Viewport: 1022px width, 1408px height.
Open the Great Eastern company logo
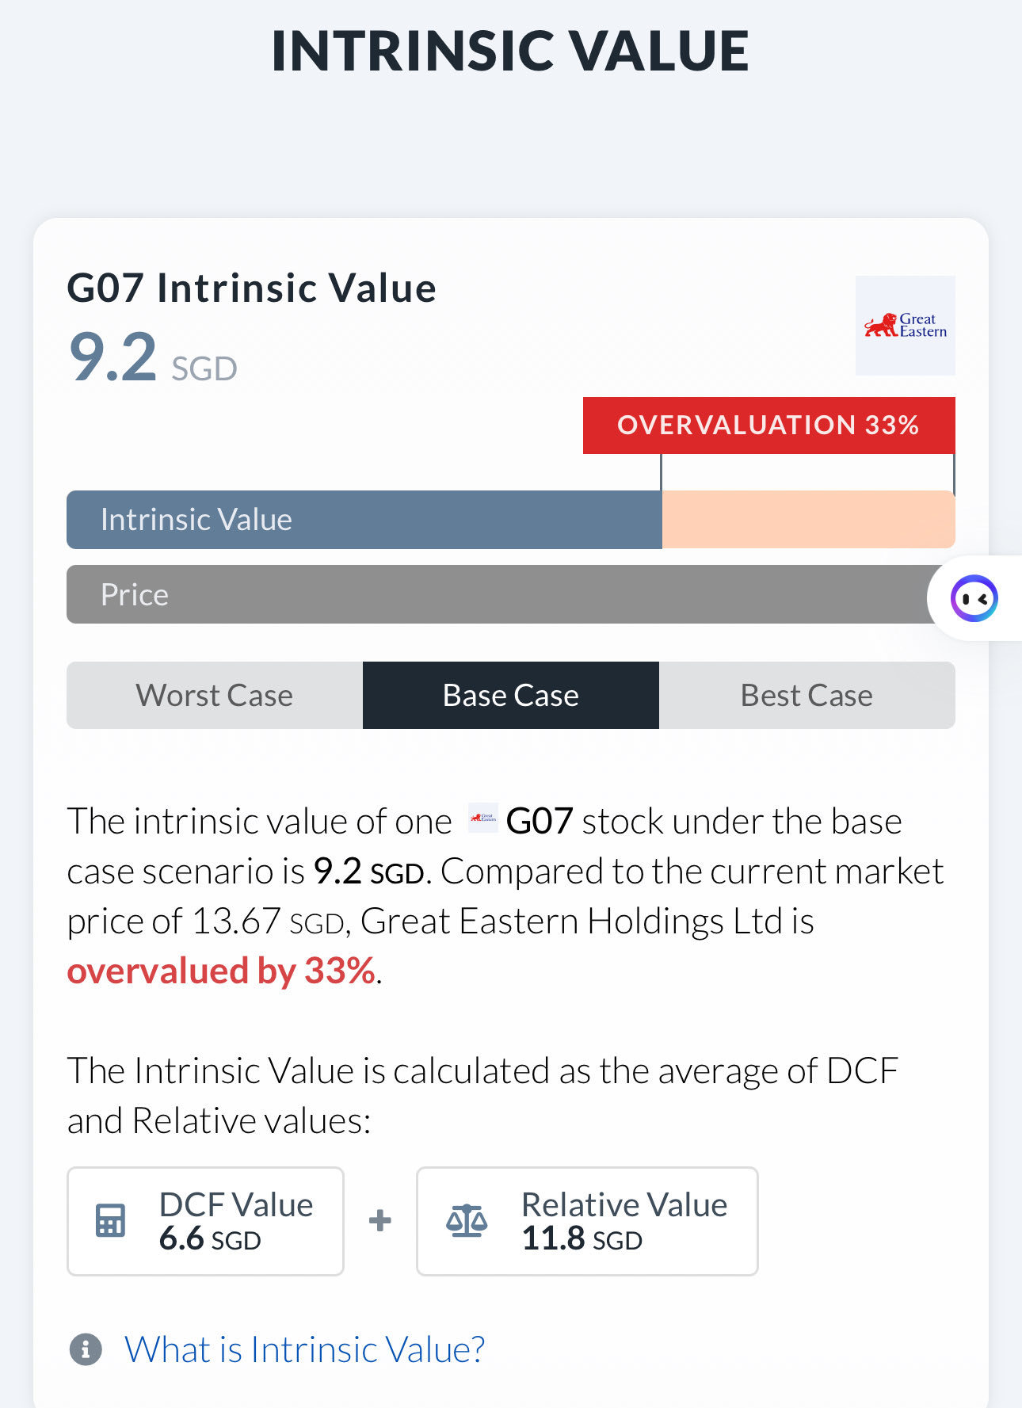pos(905,326)
